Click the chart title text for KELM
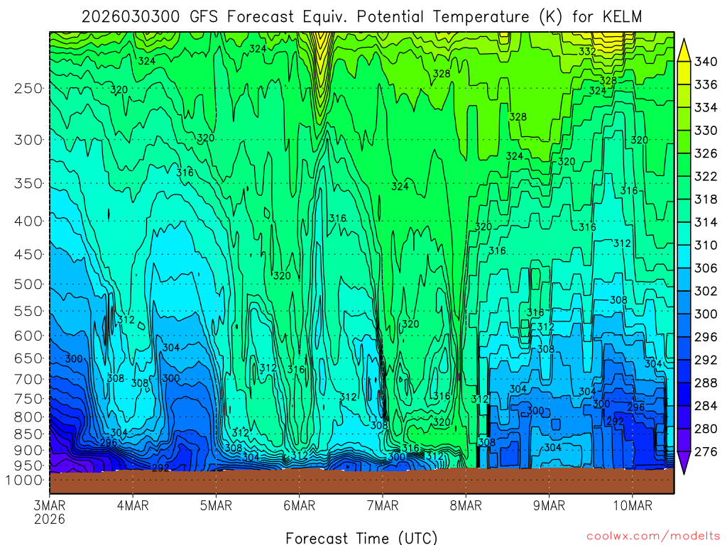The image size is (727, 545). (361, 17)
